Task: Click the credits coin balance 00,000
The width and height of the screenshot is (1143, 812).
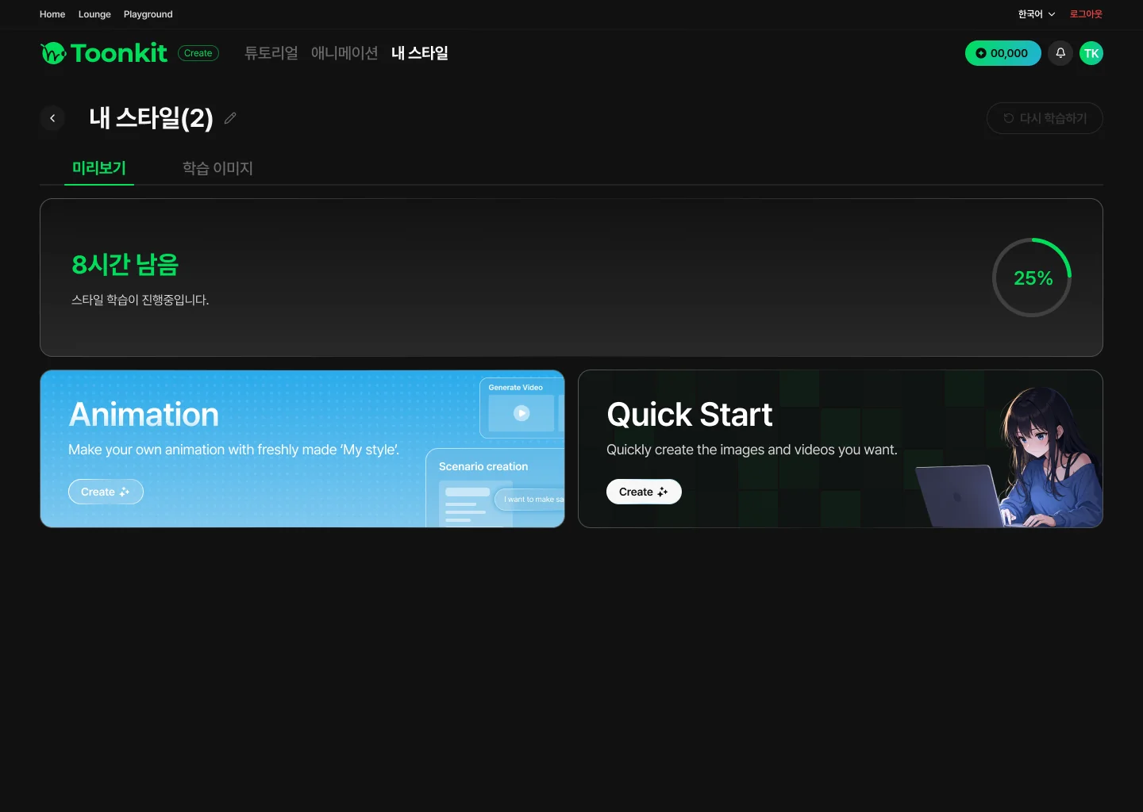Action: (1003, 53)
